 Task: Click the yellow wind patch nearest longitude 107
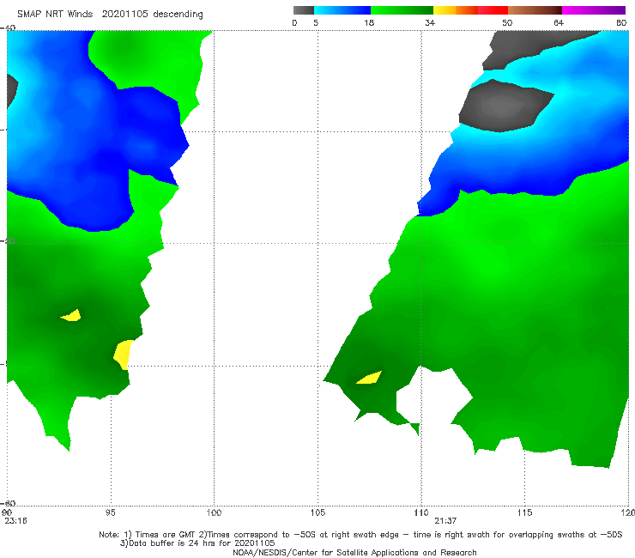pyautogui.click(x=370, y=378)
